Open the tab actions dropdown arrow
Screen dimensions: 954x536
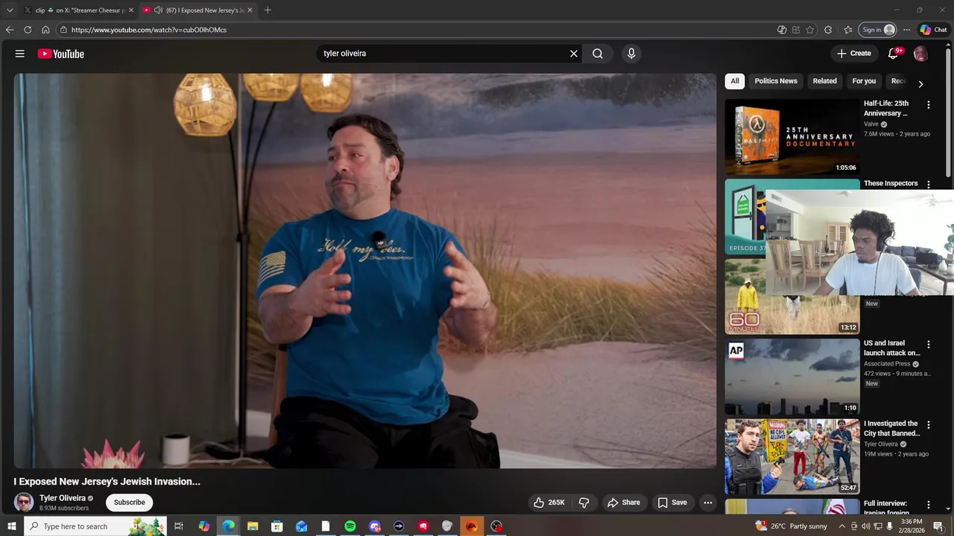click(10, 10)
